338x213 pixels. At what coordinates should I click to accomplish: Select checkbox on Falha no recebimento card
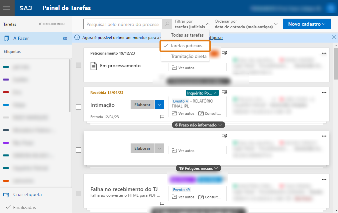(78, 193)
